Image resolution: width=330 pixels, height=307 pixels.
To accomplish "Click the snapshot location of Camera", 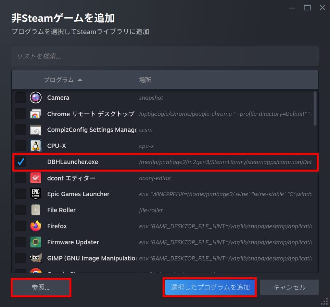I will [151, 98].
